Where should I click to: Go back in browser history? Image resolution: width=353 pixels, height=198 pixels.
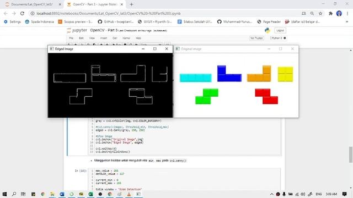pos(6,13)
